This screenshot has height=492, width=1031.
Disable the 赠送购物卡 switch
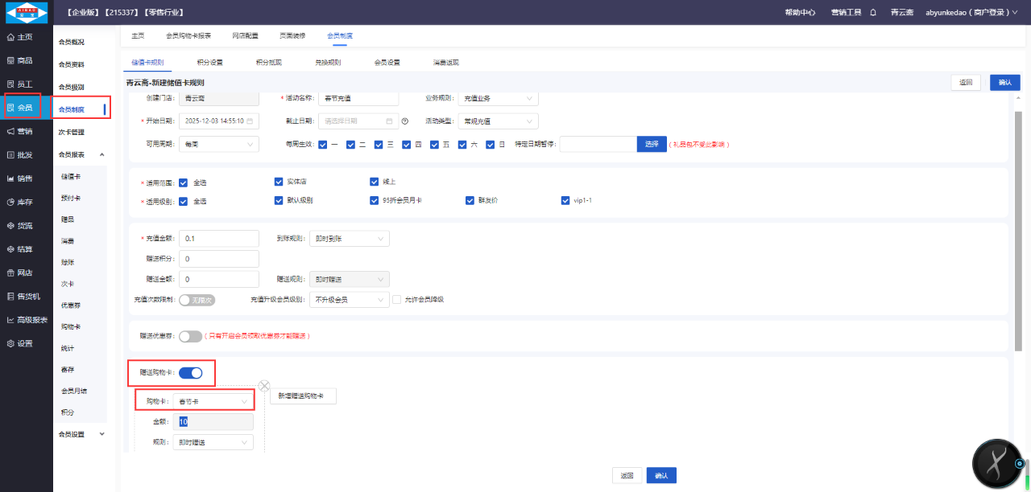[191, 372]
